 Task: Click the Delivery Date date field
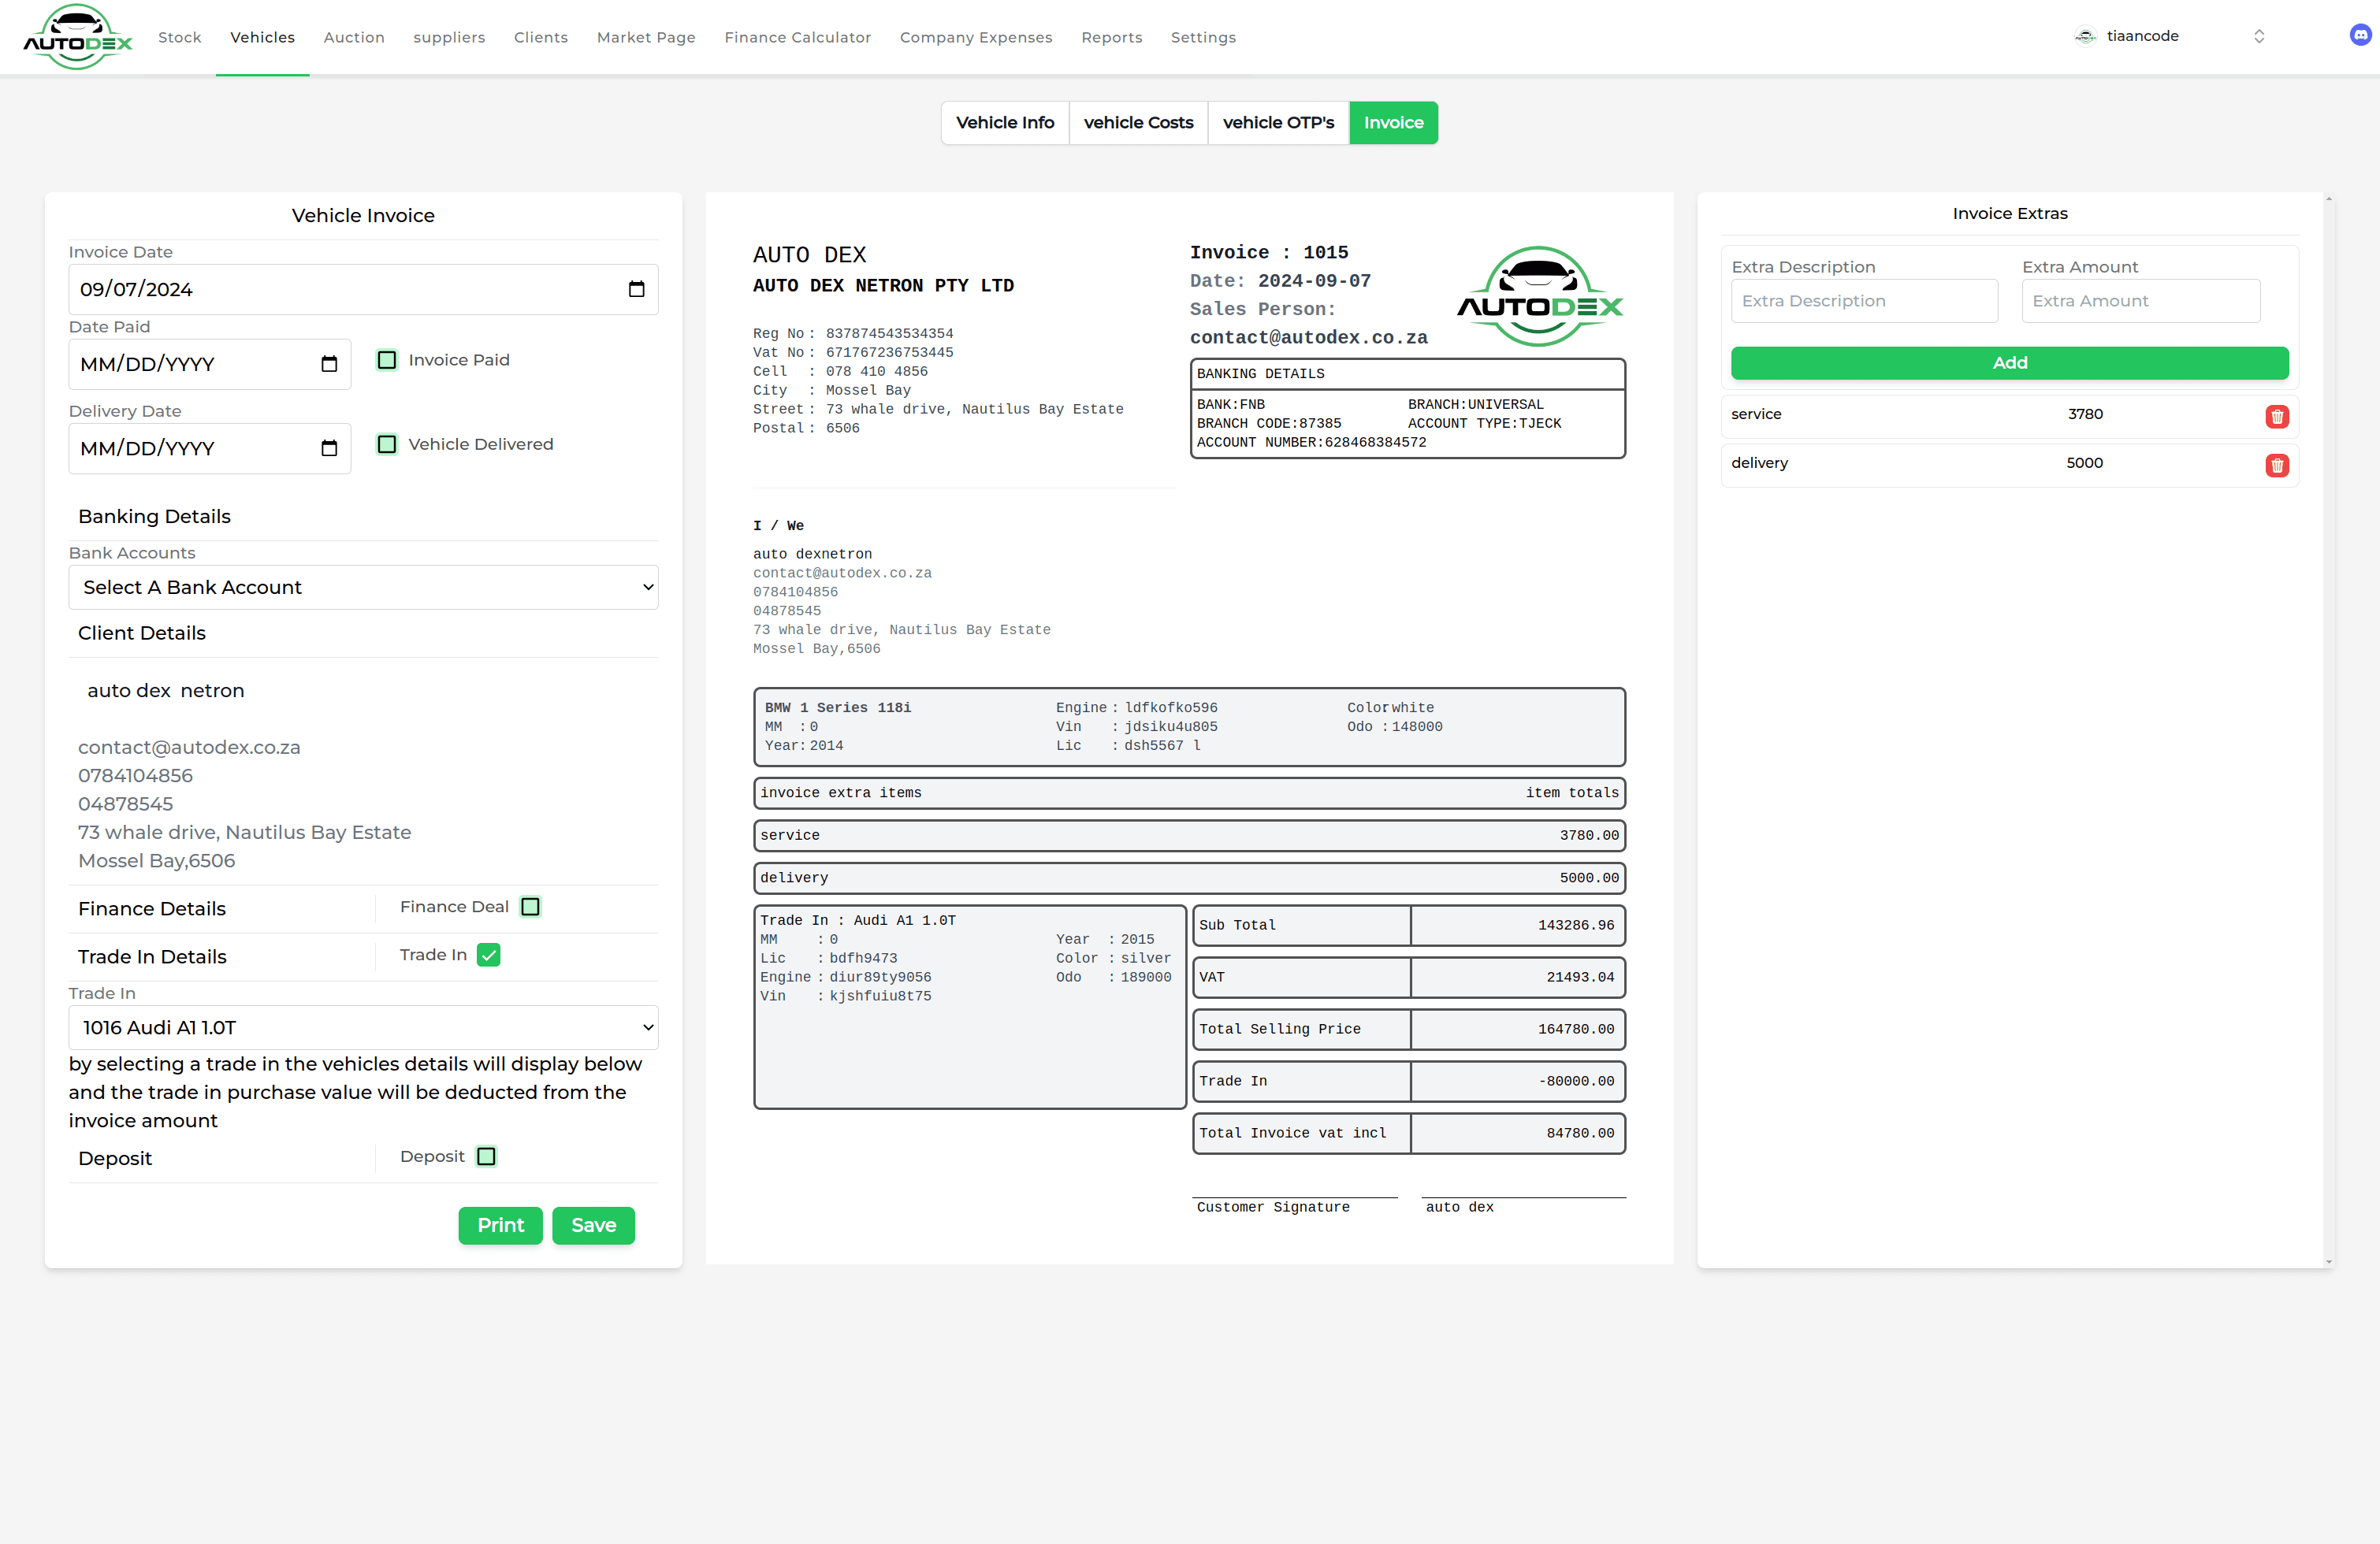coord(210,447)
